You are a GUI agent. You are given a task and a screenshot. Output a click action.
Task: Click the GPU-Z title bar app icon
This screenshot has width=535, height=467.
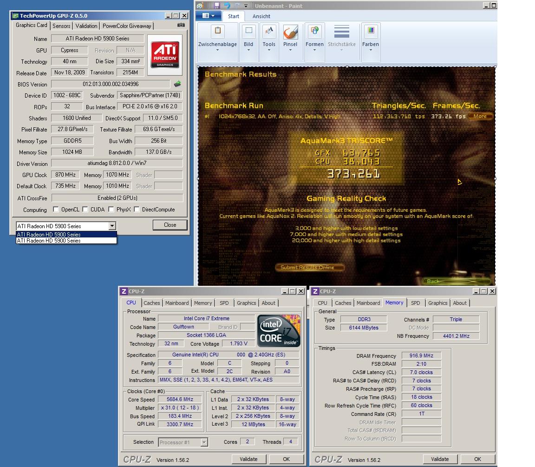pyautogui.click(x=15, y=16)
